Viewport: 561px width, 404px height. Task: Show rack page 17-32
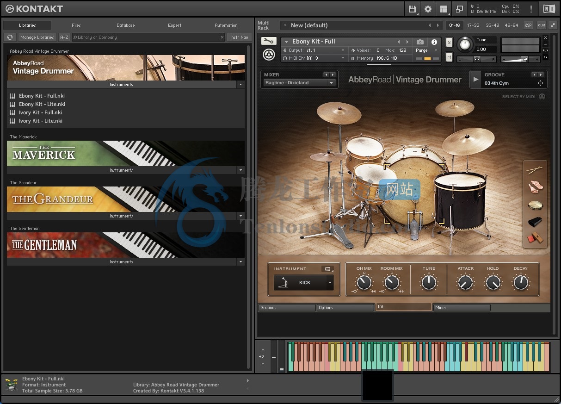(473, 25)
